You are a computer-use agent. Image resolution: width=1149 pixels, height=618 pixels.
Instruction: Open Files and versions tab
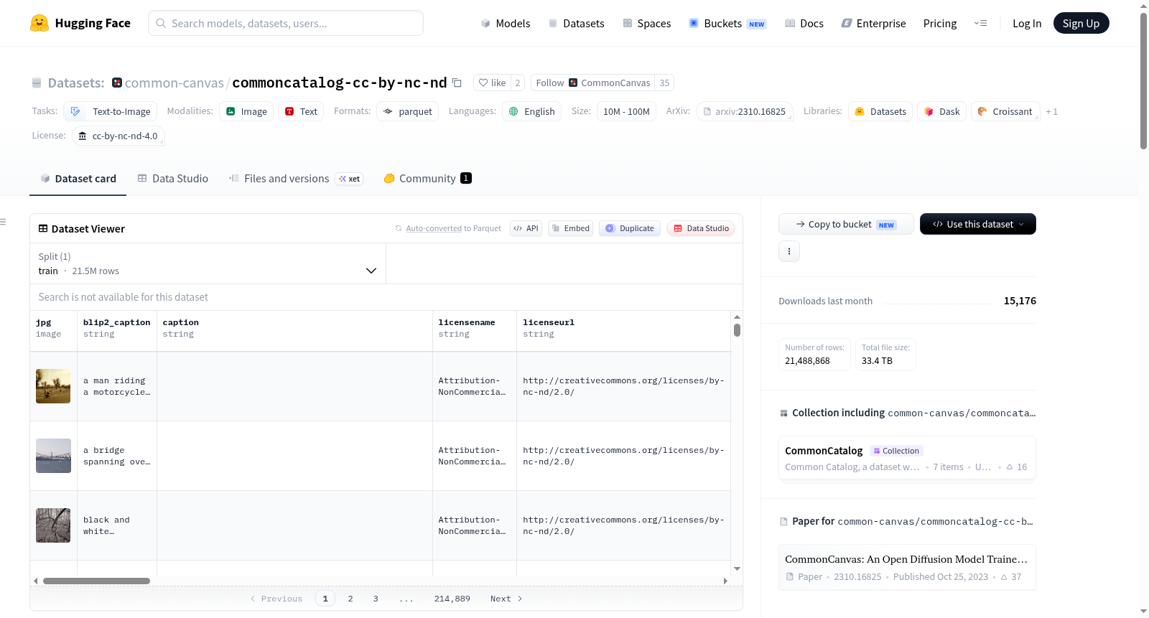pos(295,178)
